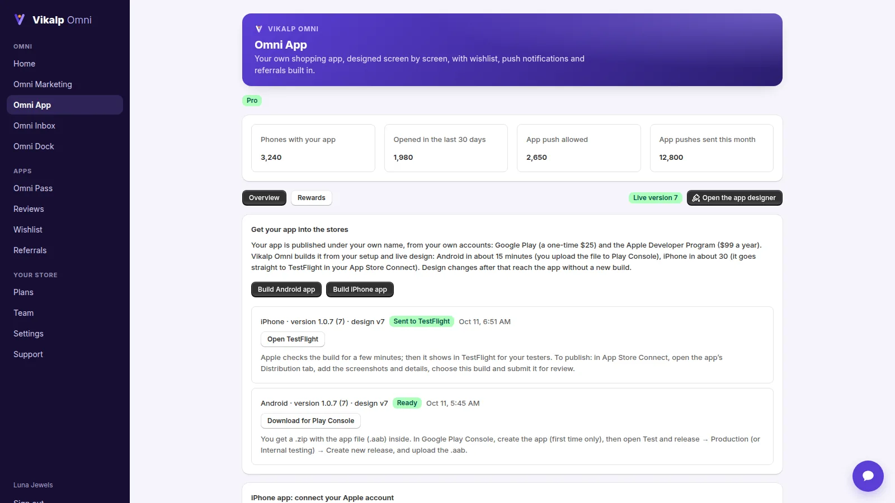
Task: Select Omni App in the sidebar
Action: click(x=65, y=105)
